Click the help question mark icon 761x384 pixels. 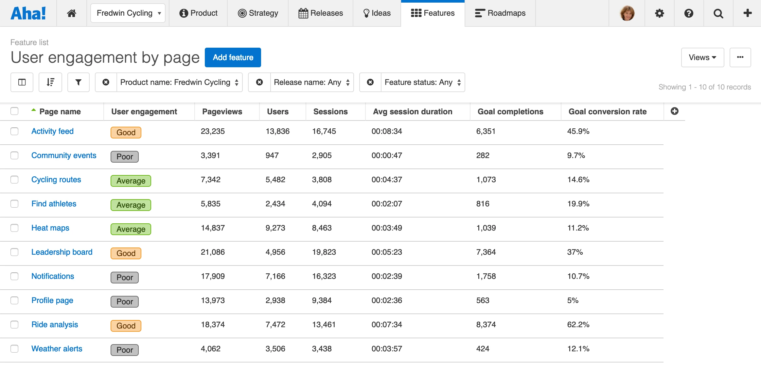pos(689,13)
